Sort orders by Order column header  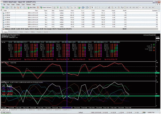[9, 11]
